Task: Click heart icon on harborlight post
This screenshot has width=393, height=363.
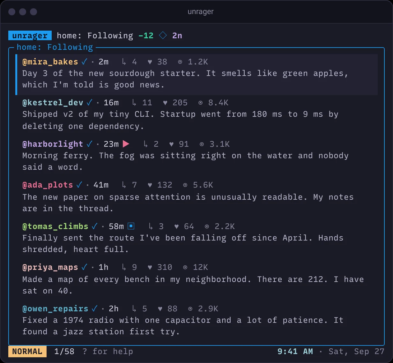Action: 171,144
